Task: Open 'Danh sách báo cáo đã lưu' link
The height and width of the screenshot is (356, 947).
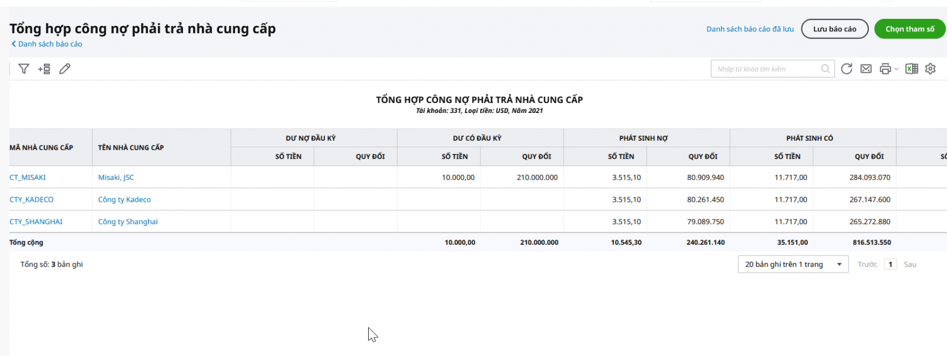Action: pos(750,29)
